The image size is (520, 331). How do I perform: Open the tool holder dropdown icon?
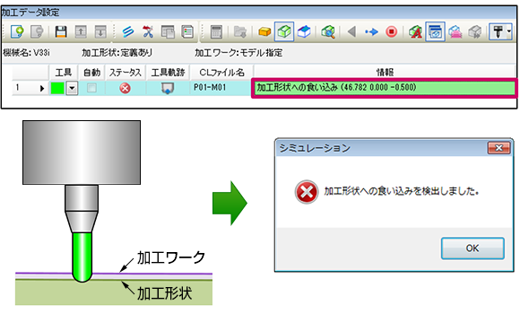pos(500,31)
